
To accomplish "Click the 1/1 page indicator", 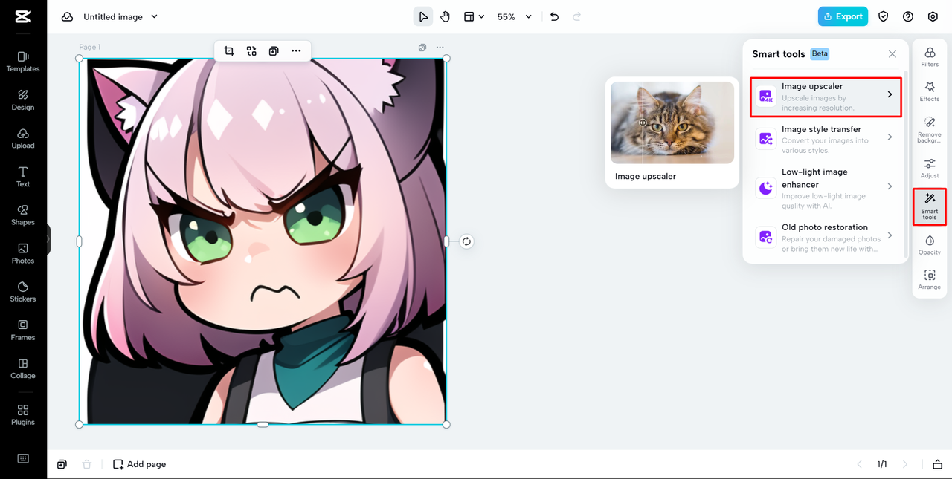I will point(882,464).
